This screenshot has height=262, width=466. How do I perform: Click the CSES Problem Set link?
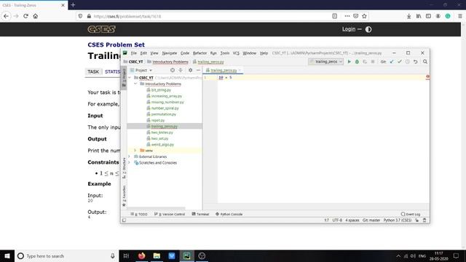[x=116, y=44]
